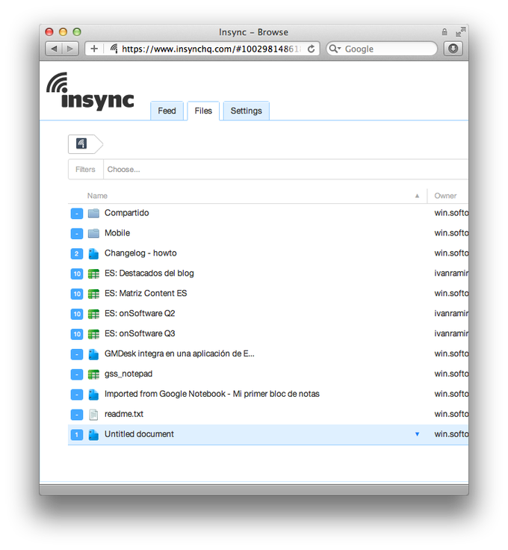Image resolution: width=508 pixels, height=550 pixels.
Task: Click spreadsheet icon for ES: onSoftware Q3
Action: 93,334
